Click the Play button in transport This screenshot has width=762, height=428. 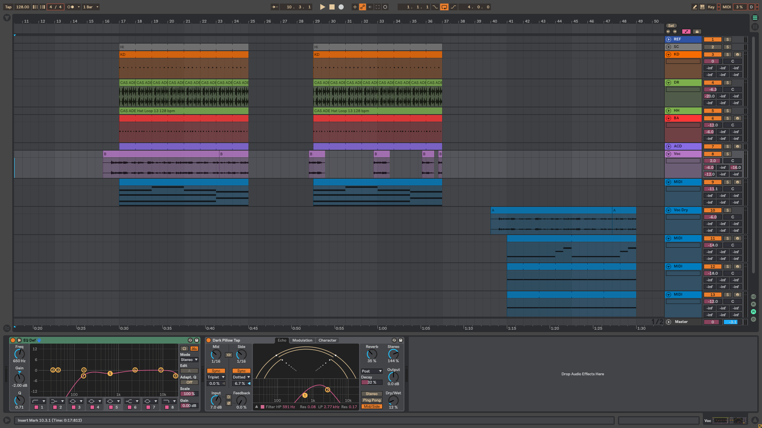[323, 7]
